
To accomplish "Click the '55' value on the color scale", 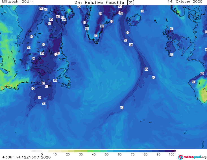I will [x=107, y=154].
